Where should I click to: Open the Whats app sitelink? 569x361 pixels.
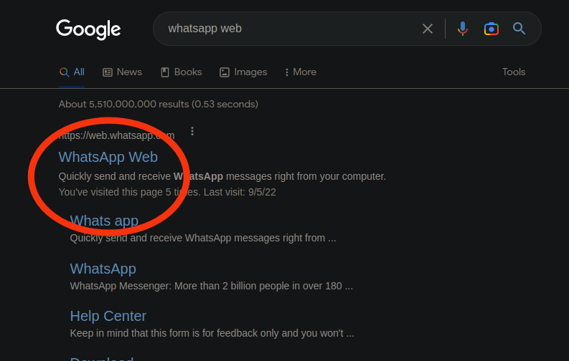point(104,221)
